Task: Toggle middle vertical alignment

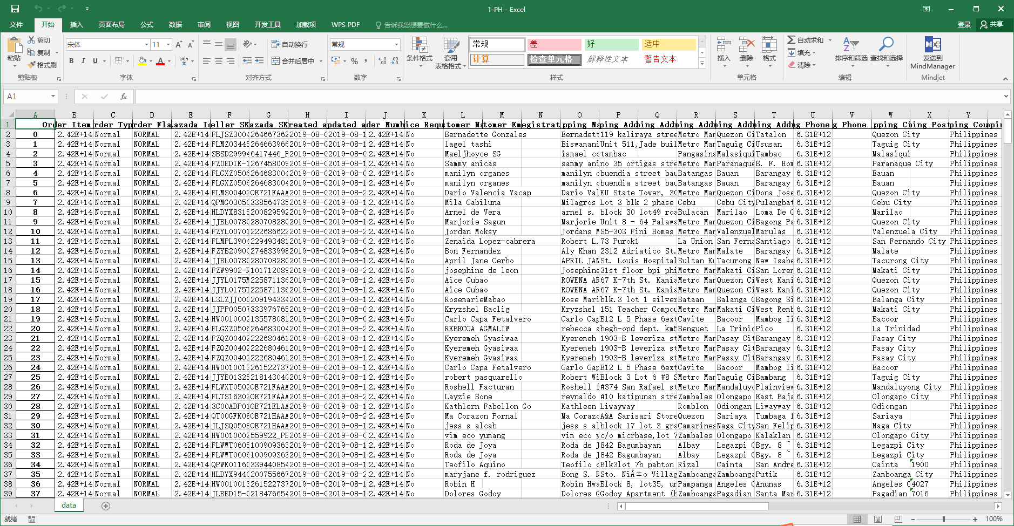Action: [x=219, y=44]
